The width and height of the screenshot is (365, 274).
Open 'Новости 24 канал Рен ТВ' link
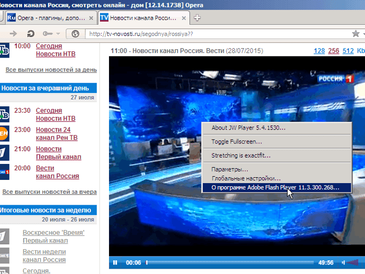click(x=57, y=134)
